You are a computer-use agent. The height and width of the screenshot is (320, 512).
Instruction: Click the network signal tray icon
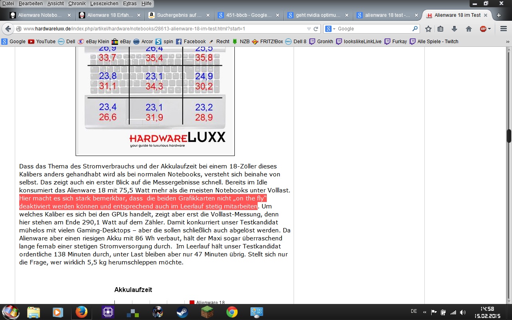coord(453,312)
